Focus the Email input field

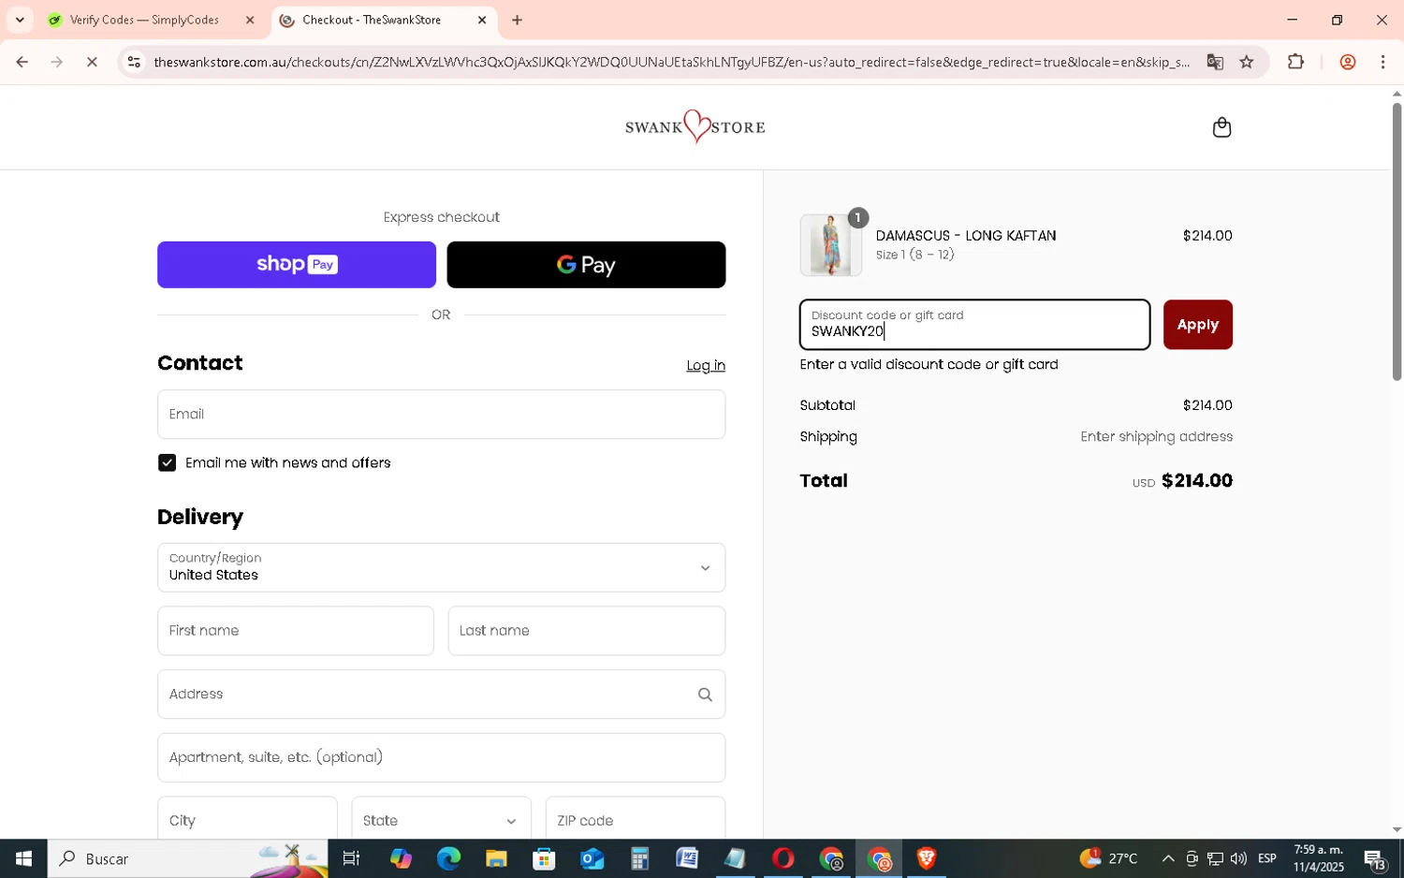pos(441,415)
